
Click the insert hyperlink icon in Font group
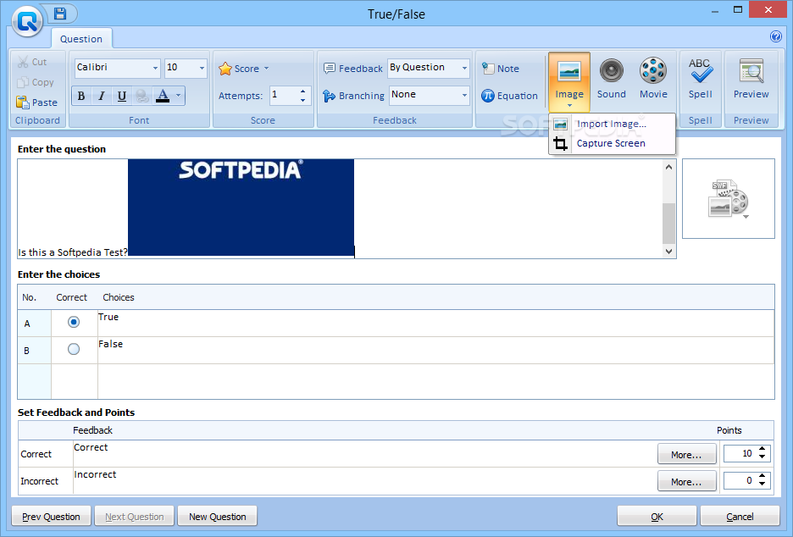(x=142, y=96)
